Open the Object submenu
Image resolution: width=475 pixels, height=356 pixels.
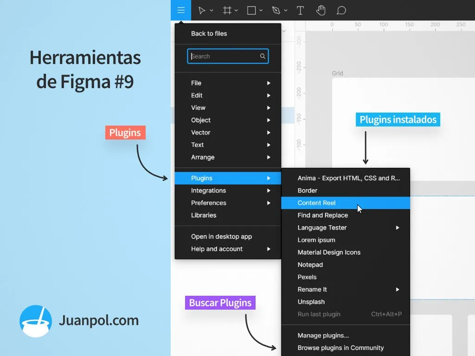coord(228,120)
